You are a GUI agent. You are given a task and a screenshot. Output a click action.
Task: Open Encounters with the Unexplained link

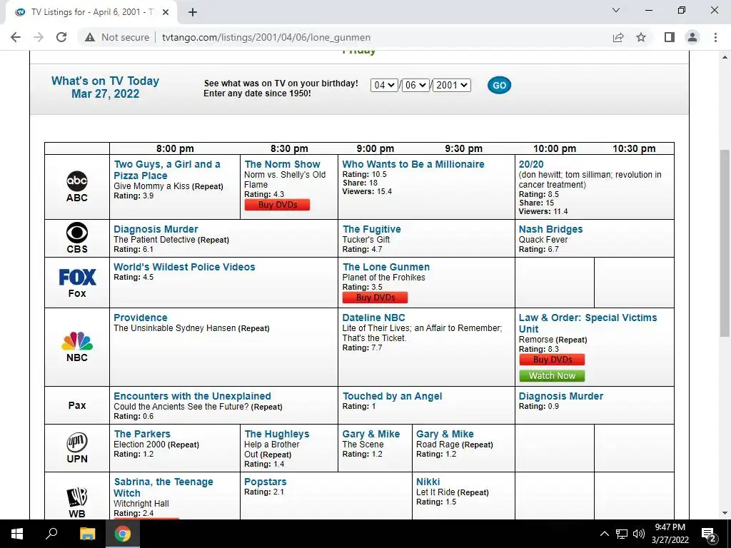(x=192, y=395)
